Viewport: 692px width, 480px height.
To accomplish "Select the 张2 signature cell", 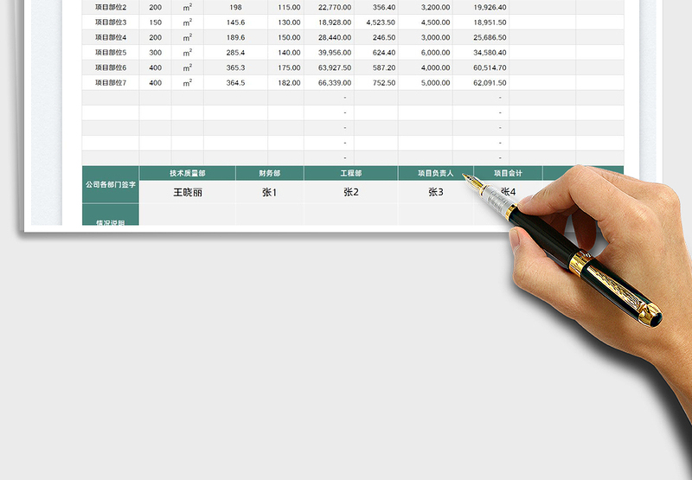I will [x=350, y=192].
